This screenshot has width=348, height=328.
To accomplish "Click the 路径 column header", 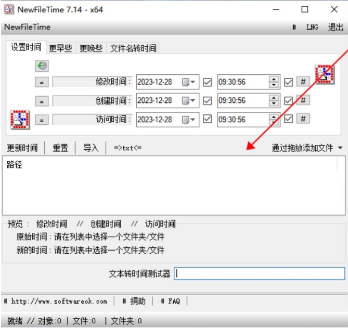I will coord(15,165).
